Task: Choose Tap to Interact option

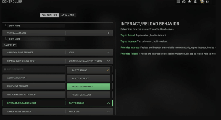Action: point(88,79)
